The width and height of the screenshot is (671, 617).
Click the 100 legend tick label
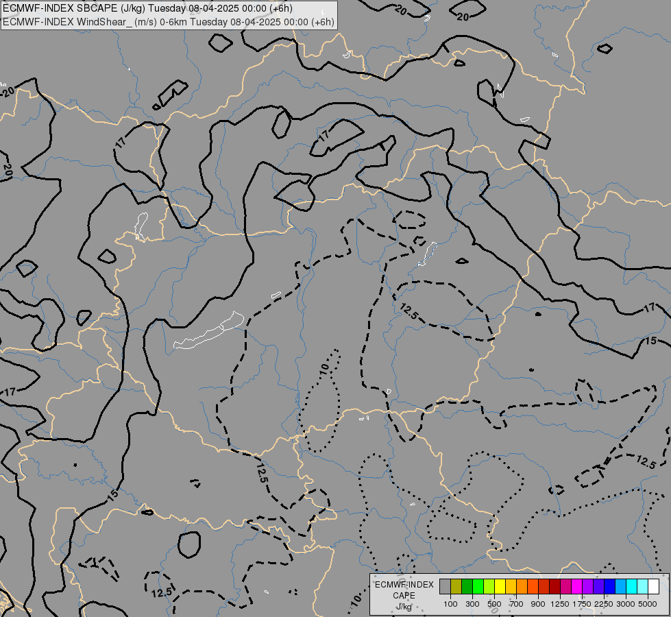coord(450,604)
